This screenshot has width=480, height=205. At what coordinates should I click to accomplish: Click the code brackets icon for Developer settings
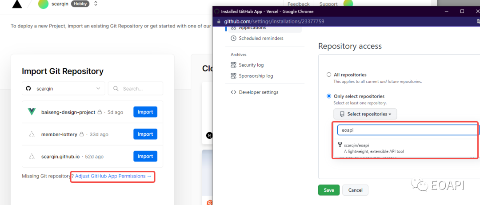click(233, 92)
